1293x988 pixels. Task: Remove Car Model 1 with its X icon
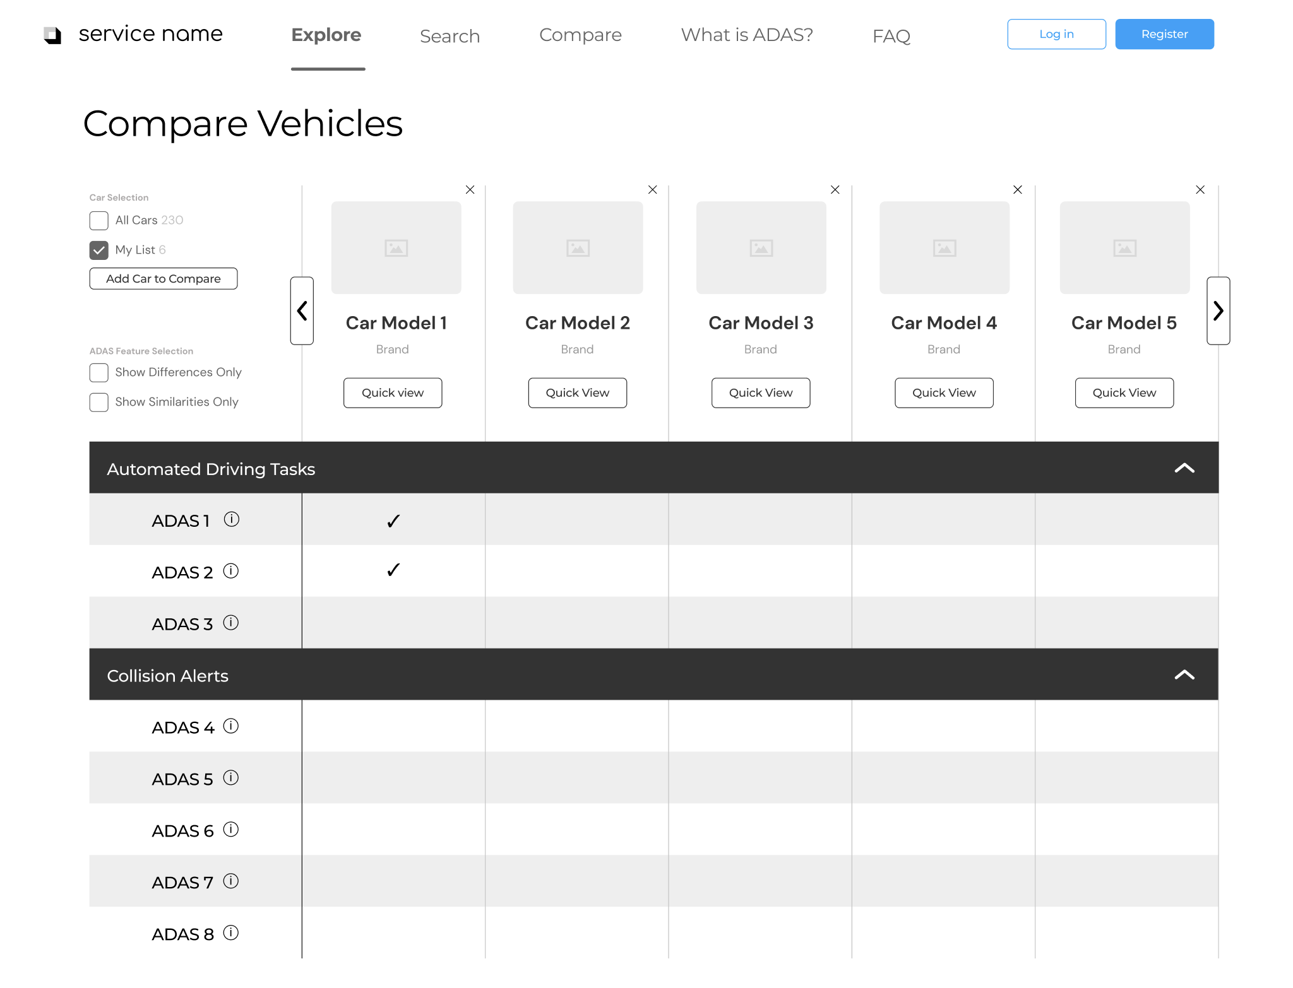pyautogui.click(x=470, y=190)
